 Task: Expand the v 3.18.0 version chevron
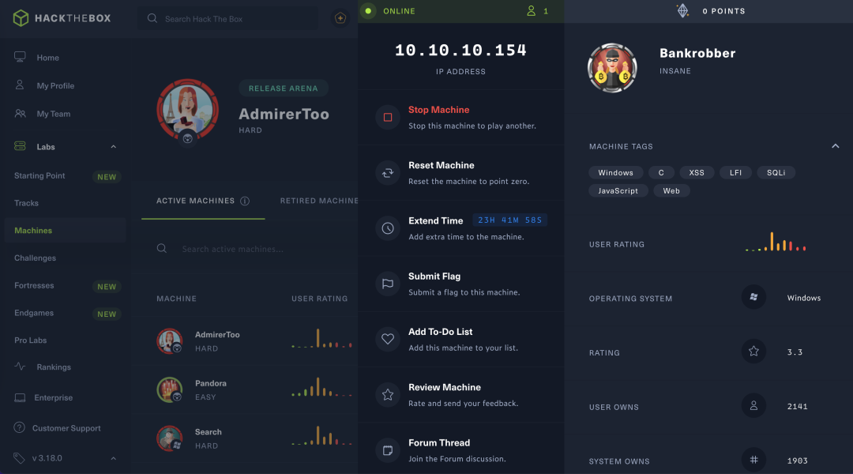pos(113,458)
